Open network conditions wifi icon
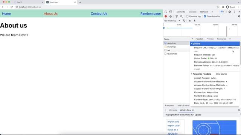The height and width of the screenshot is (135, 241). pyautogui.click(x=184, y=21)
